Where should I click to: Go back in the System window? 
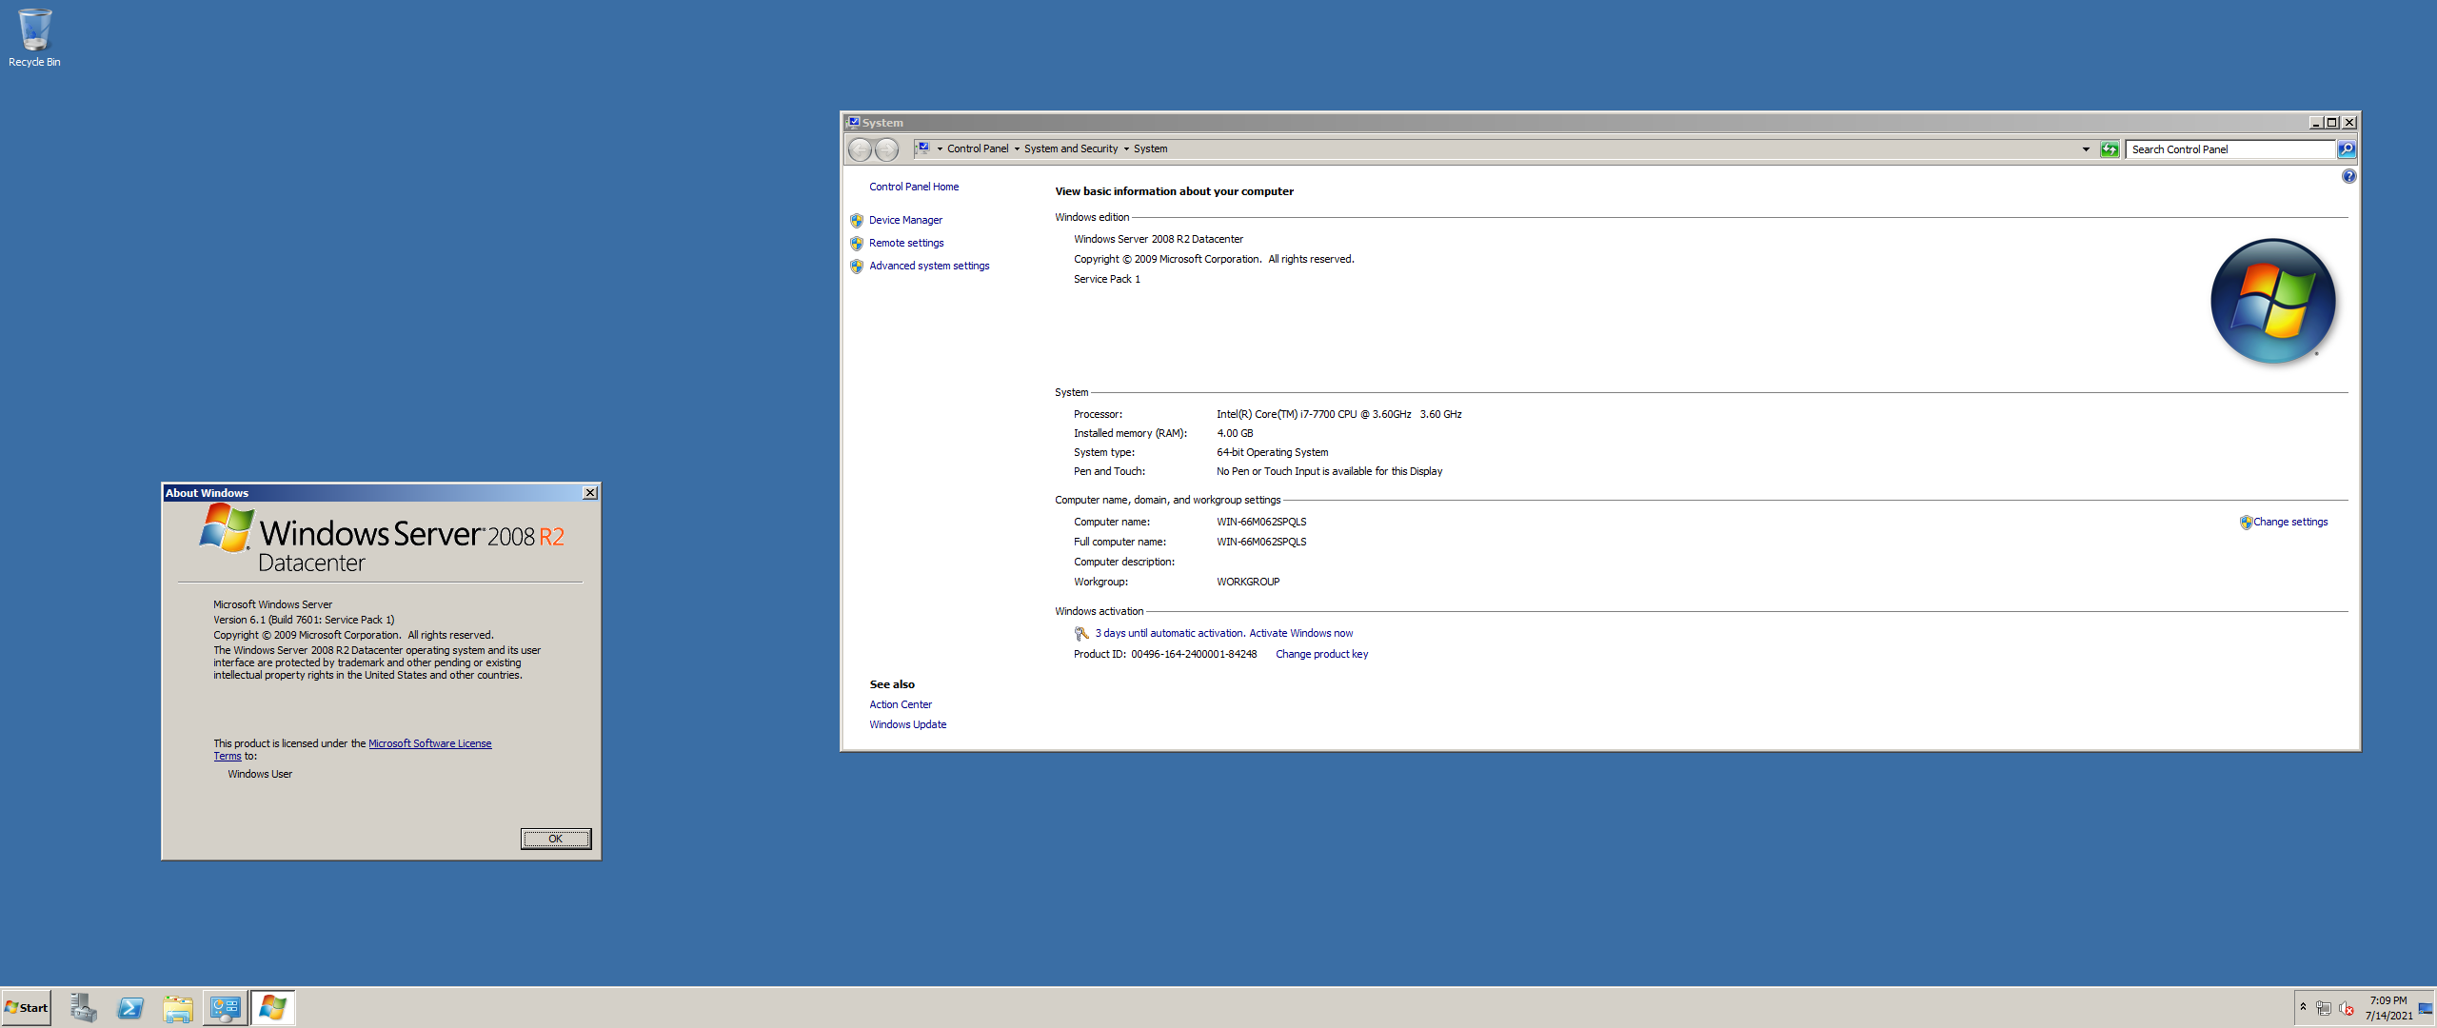(860, 149)
